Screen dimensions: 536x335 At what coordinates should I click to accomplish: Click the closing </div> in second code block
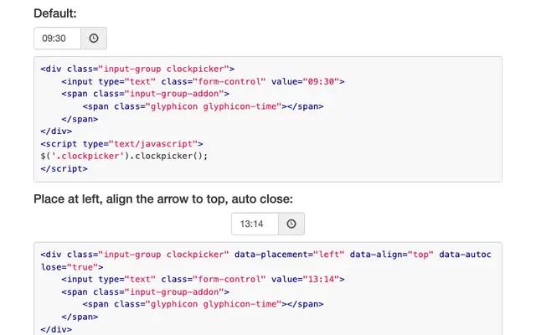click(56, 329)
